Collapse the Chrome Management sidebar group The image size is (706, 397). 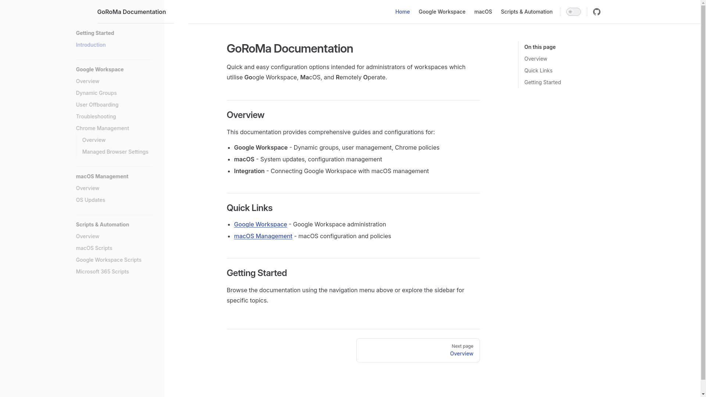tap(102, 128)
